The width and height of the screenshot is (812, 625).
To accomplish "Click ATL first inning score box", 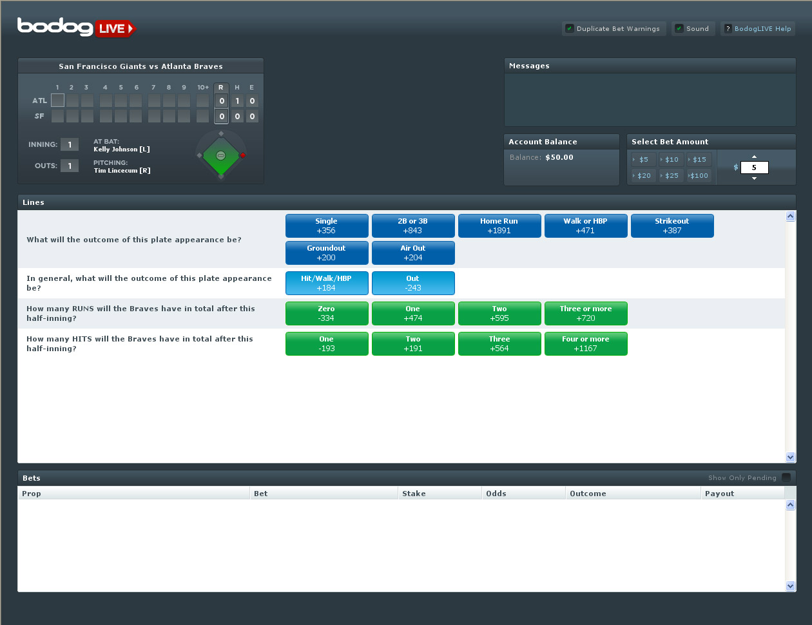I will pyautogui.click(x=57, y=101).
